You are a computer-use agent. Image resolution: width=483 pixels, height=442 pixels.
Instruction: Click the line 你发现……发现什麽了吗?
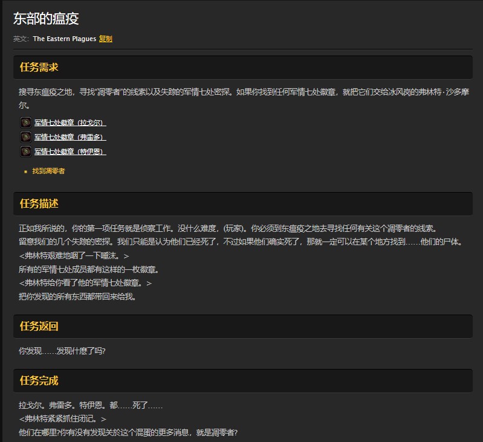click(x=62, y=351)
